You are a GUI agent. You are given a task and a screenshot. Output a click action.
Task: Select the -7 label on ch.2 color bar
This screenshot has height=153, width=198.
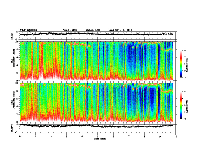pyautogui.click(x=184, y=98)
